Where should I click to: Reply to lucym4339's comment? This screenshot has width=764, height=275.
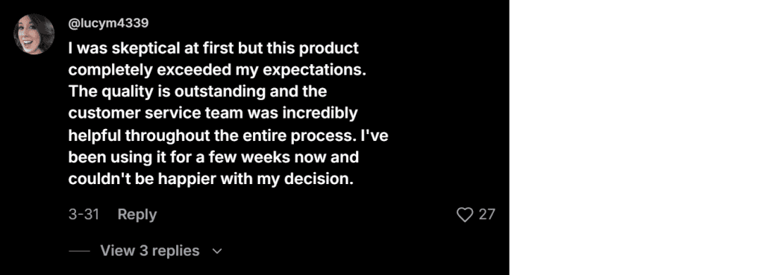pyautogui.click(x=137, y=214)
